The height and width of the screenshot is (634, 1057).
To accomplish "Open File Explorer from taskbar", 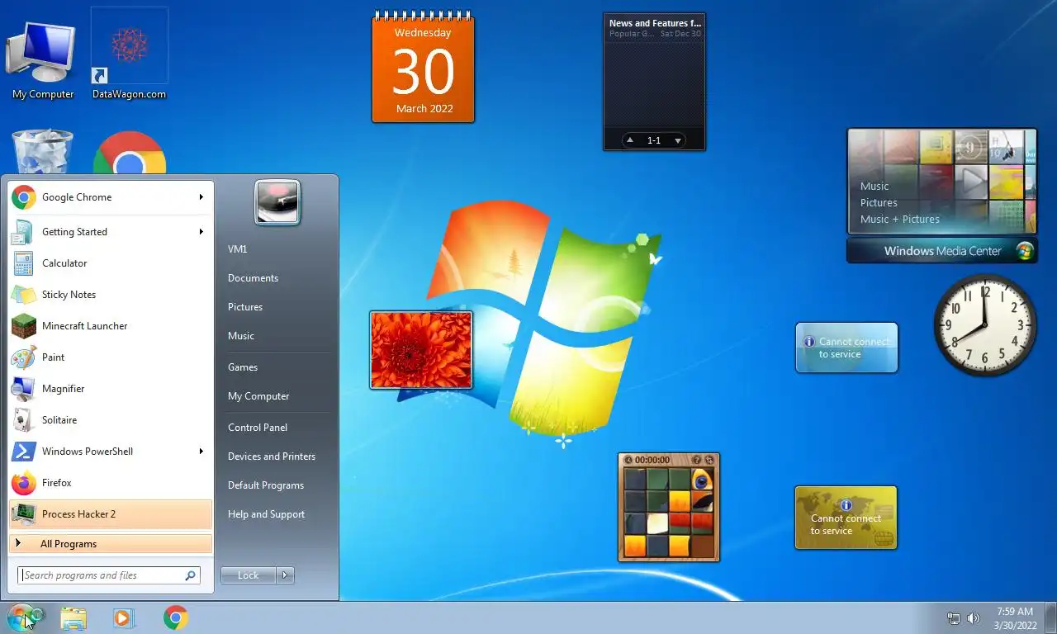I will point(73,618).
